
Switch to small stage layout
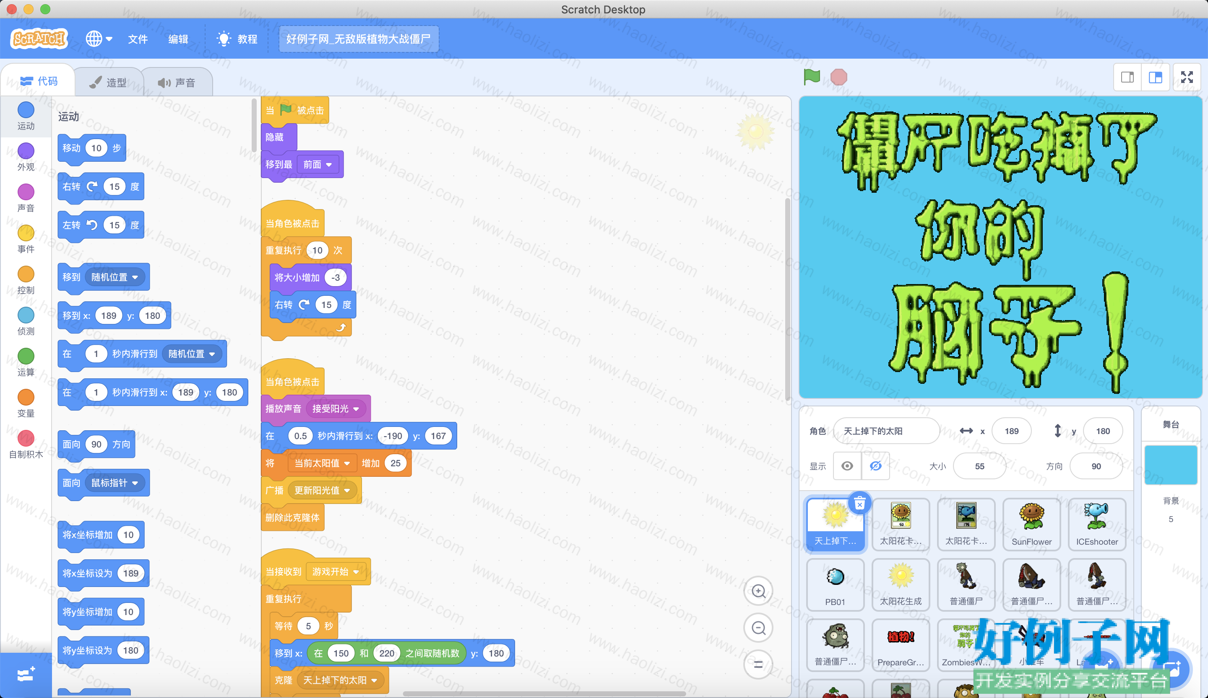point(1127,77)
